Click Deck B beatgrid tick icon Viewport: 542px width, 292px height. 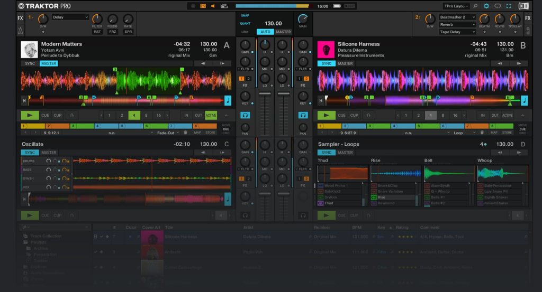coord(525,100)
